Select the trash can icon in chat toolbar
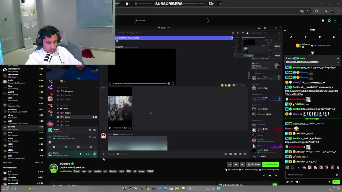342x192 pixels. pos(305,37)
